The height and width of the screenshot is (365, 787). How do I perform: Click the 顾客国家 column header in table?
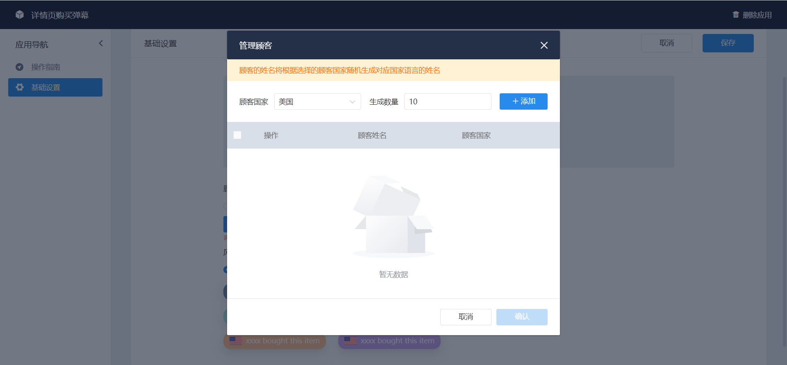coord(476,135)
